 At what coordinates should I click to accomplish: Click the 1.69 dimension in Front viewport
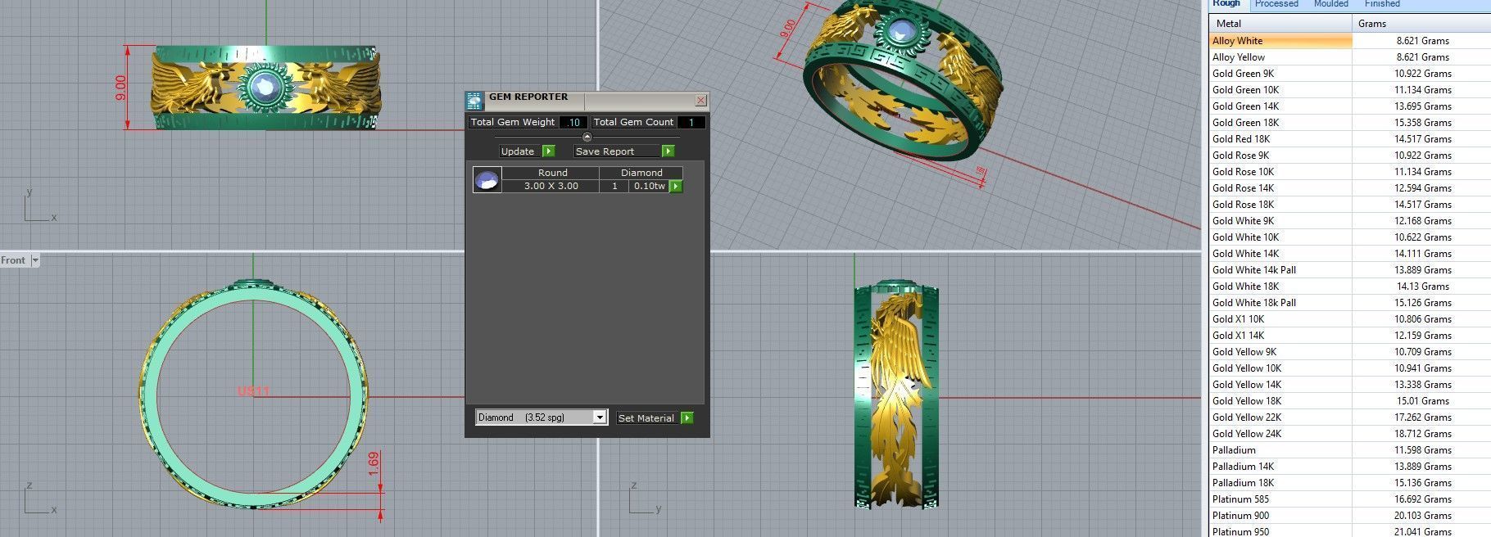pos(374,463)
